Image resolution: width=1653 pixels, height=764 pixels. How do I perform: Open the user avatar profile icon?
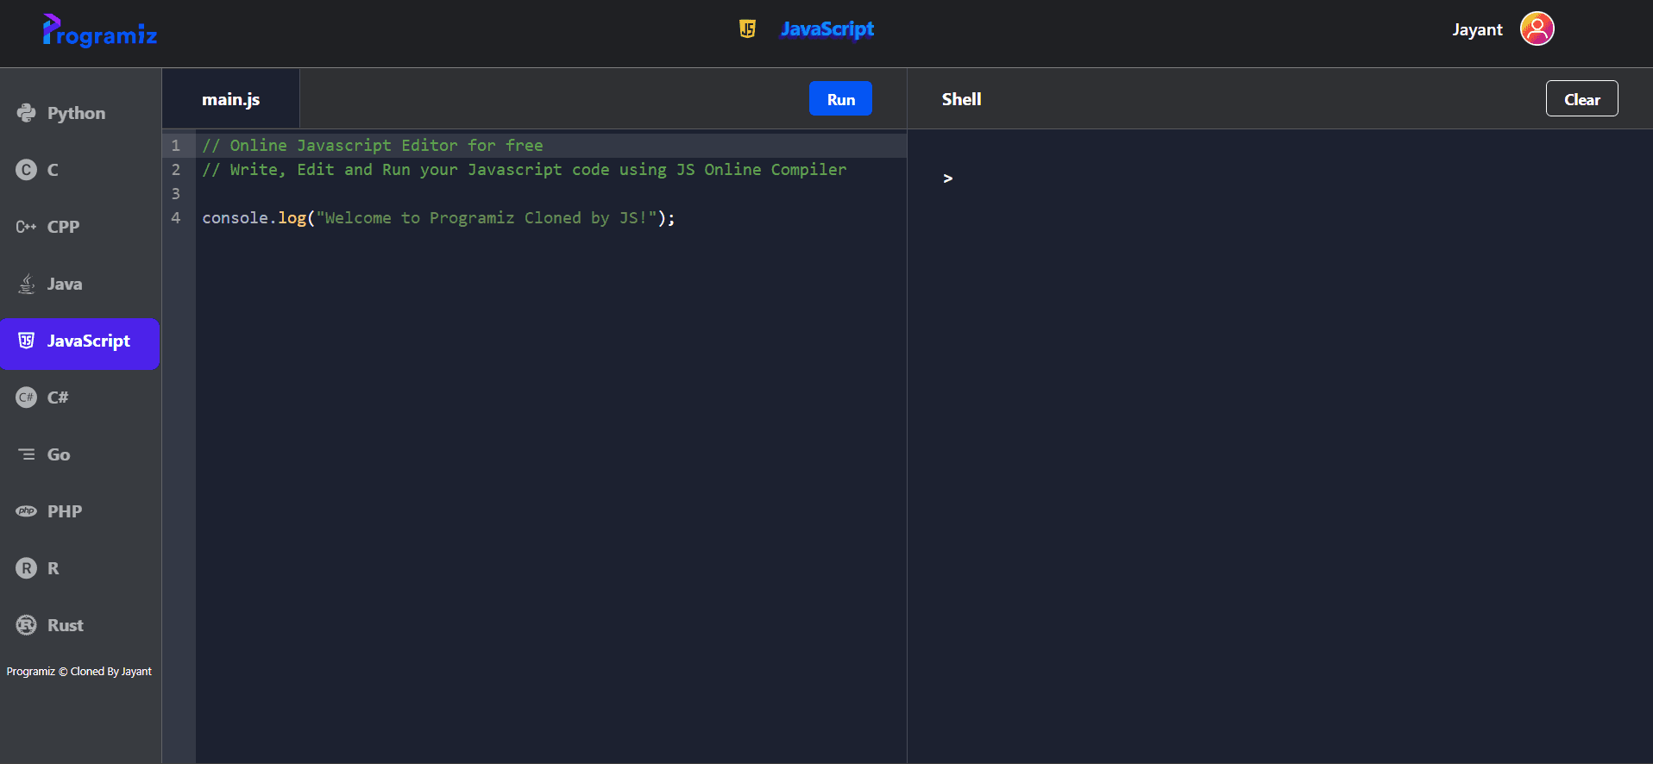(1537, 28)
